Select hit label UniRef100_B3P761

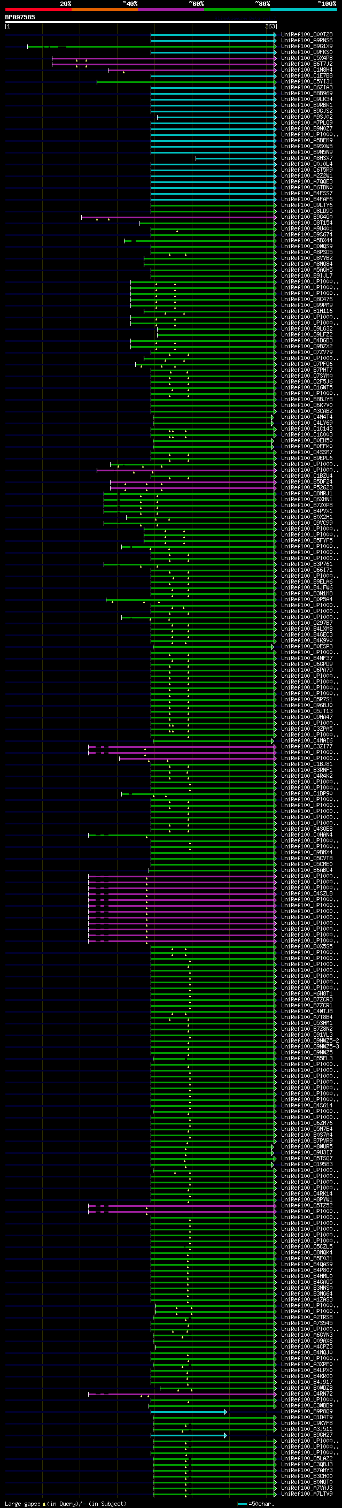[x=307, y=564]
